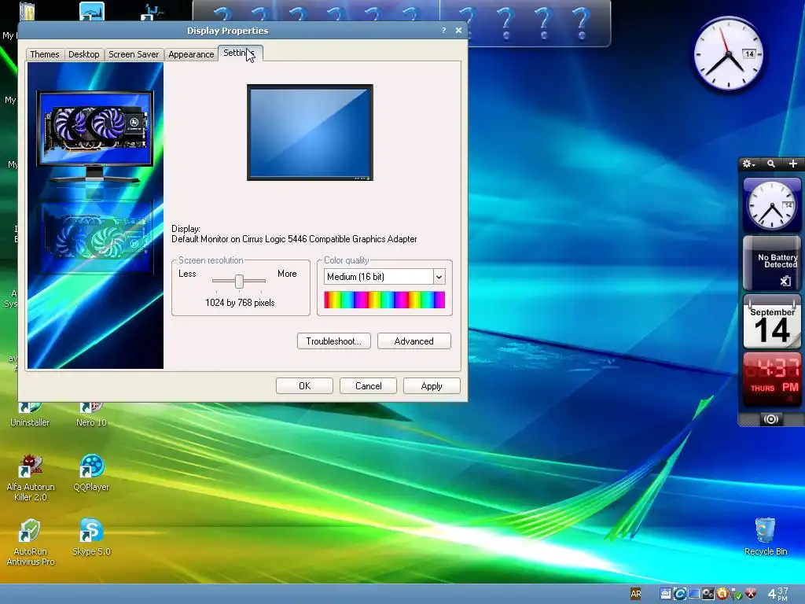
Task: Select the QQPlayer desktop icon
Action: pos(91,473)
